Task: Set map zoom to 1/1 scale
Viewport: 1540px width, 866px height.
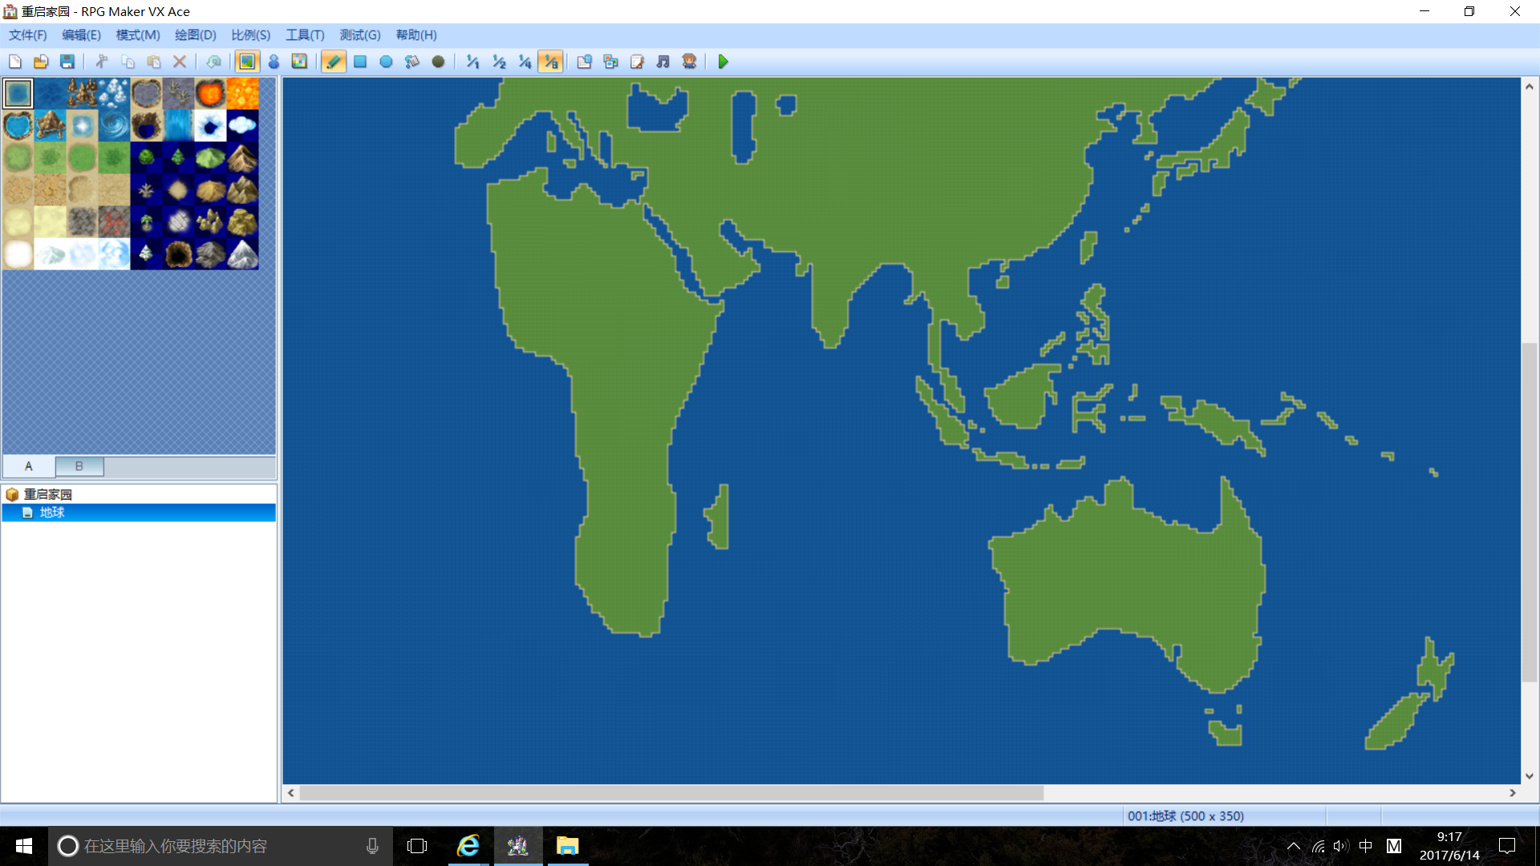Action: (472, 62)
